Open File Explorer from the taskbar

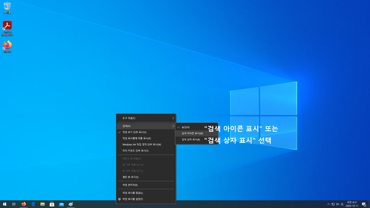pyautogui.click(x=43, y=204)
